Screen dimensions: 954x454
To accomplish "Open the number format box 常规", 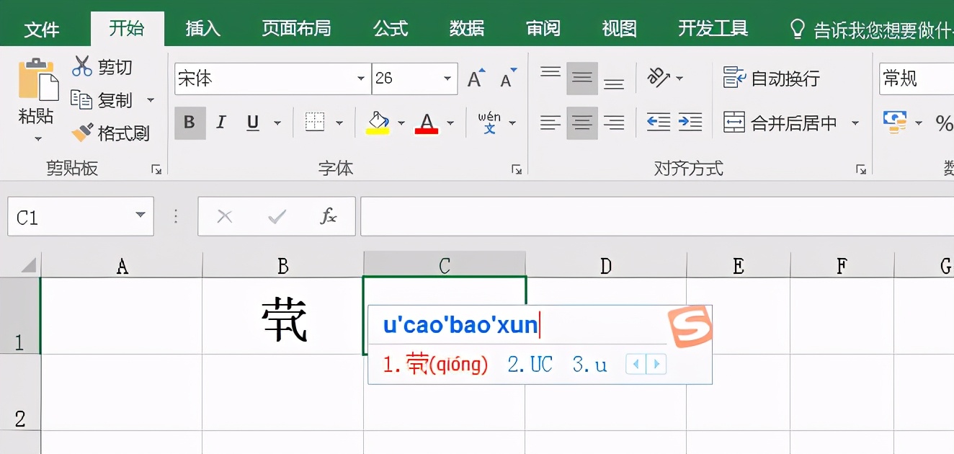I will tap(917, 79).
